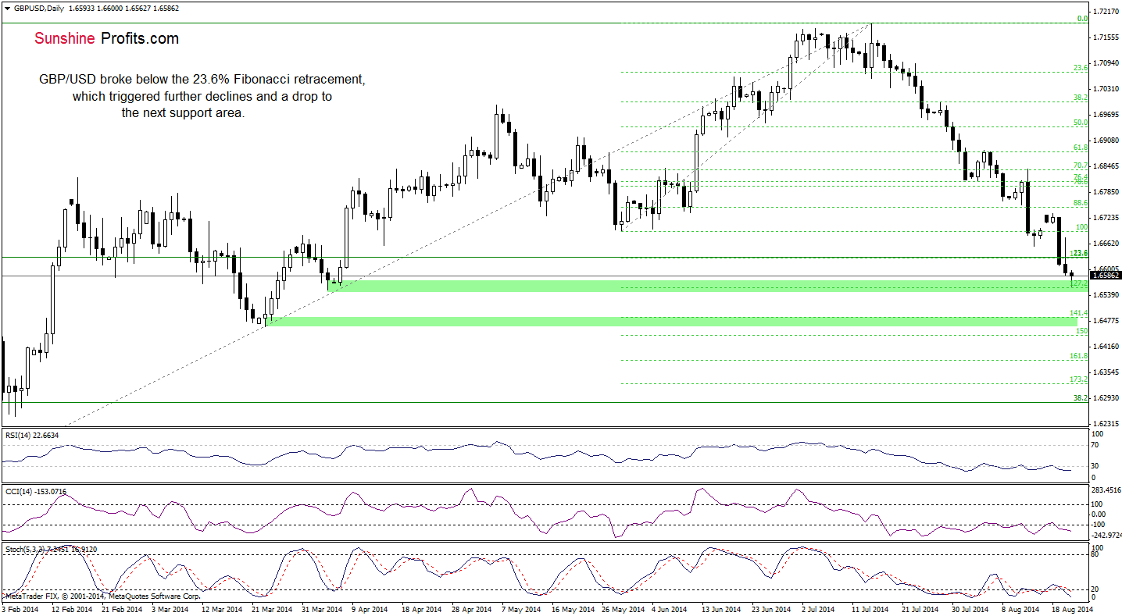Screen dimensions: 1122x616
Task: Click the 283.4516 CCI scale value
Action: [1107, 491]
